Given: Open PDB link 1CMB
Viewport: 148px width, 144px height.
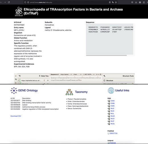Looking at the screenshot, I should pyautogui.click(x=112, y=103).
